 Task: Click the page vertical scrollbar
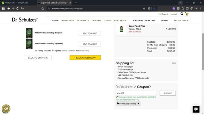(x=203, y=51)
